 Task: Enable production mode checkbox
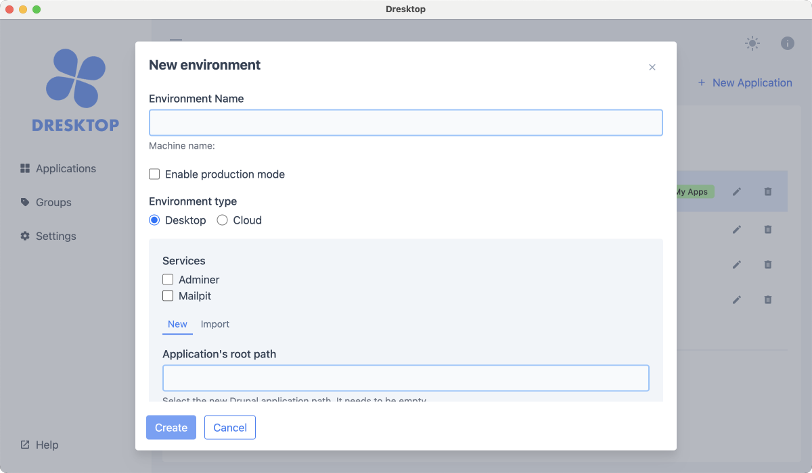click(154, 174)
